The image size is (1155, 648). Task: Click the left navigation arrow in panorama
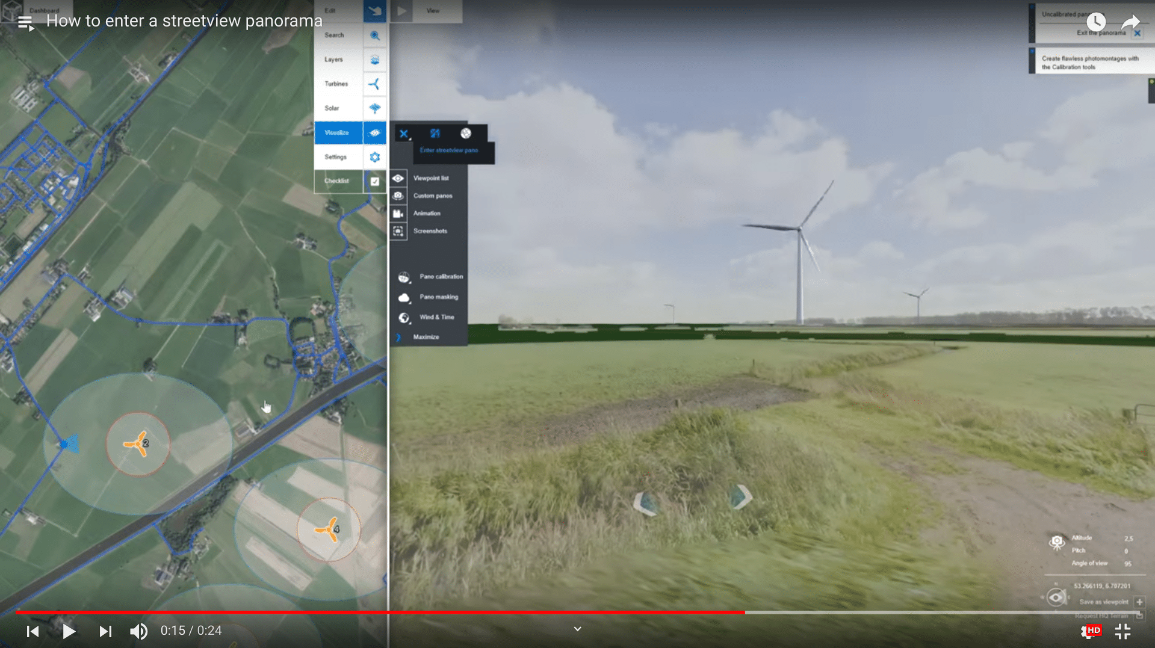tap(645, 503)
